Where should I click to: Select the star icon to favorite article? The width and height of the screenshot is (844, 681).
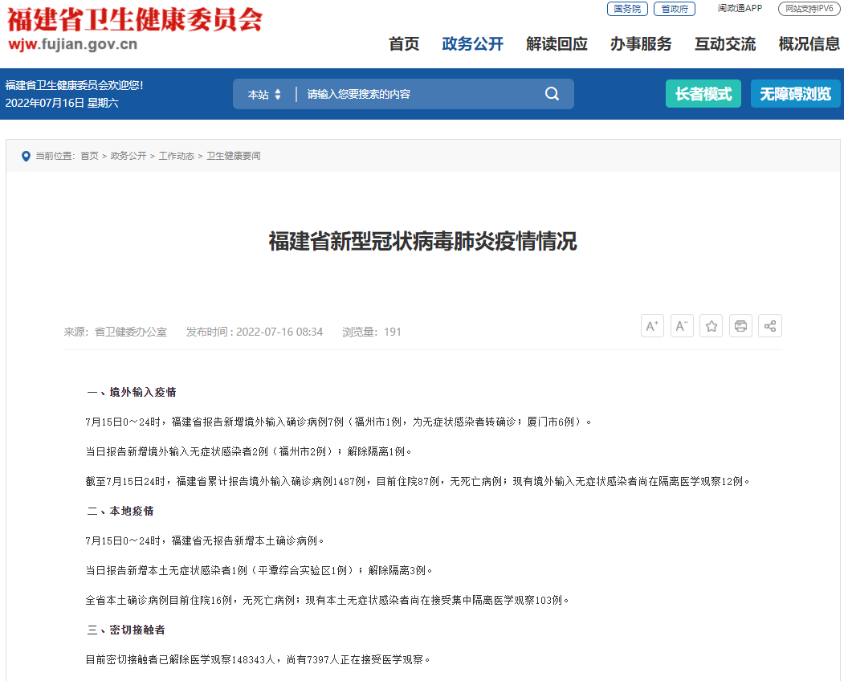click(711, 325)
